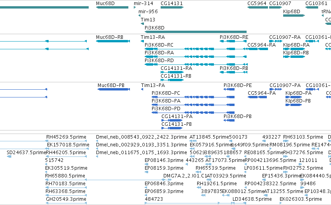331x205 pixels.
Task: Select protein CG5964-PA label
Action: pos(262,93)
